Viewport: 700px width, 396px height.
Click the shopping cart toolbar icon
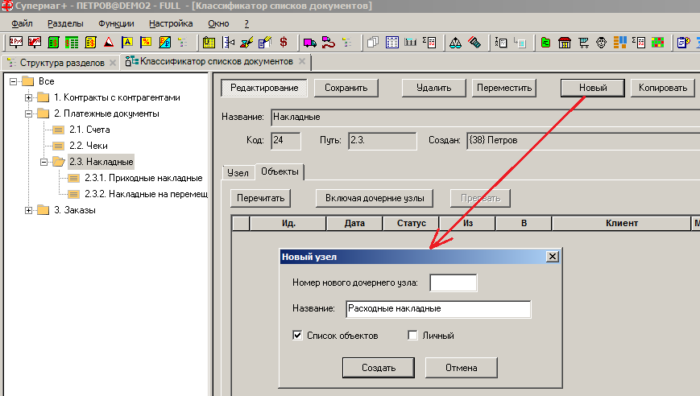pyautogui.click(x=583, y=43)
